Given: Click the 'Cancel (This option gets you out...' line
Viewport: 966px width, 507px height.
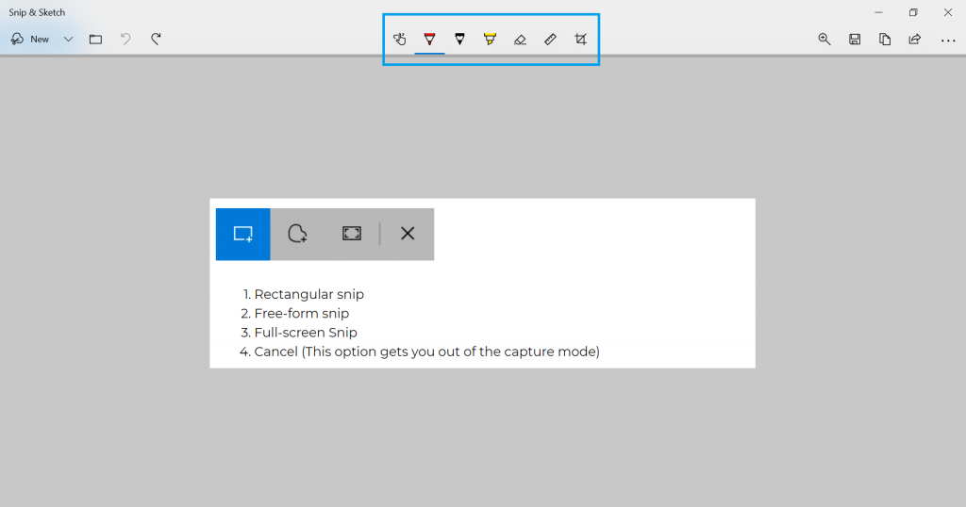Looking at the screenshot, I should [426, 352].
